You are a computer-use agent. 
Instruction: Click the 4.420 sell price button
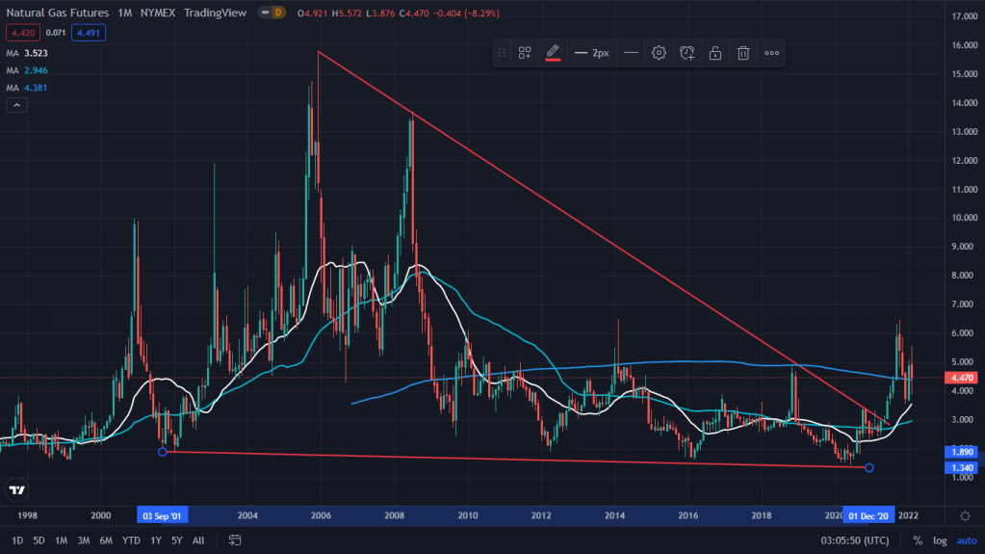point(20,33)
